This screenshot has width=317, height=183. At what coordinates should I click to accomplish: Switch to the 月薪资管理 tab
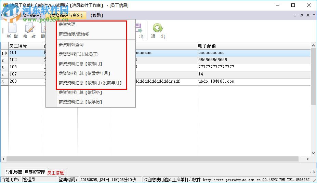pos(35,172)
